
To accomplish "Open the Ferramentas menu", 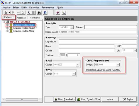I will click(48, 8).
